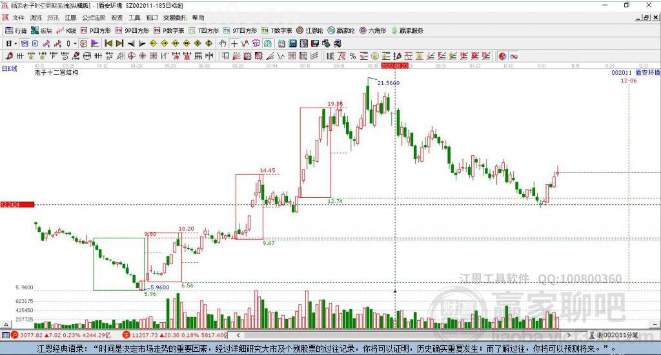Click the red starburst drawing icon
The image size is (661, 355).
[x=143, y=56]
